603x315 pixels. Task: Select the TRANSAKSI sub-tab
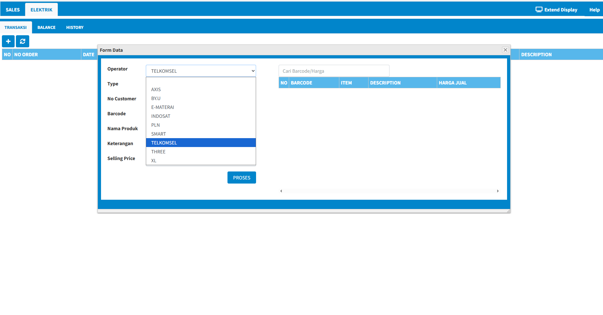tap(16, 27)
